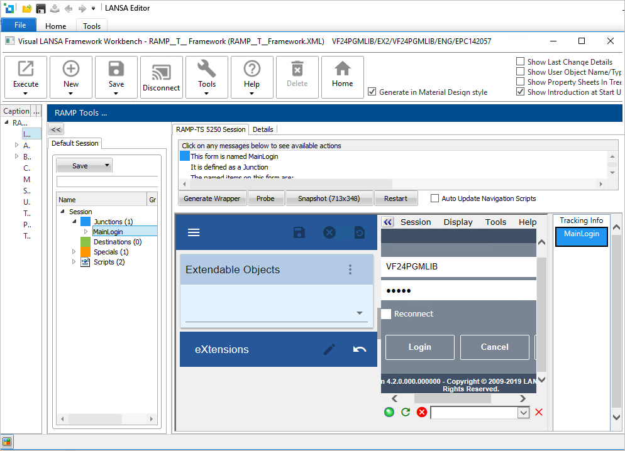Click the Execute toolbar icon
Image resolution: width=625 pixels, height=451 pixels.
pos(26,69)
